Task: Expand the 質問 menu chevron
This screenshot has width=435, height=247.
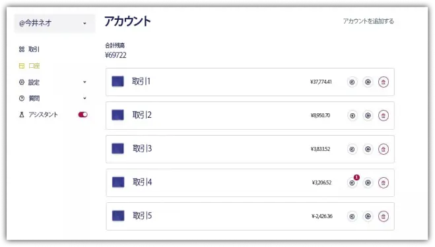Action: coord(84,98)
